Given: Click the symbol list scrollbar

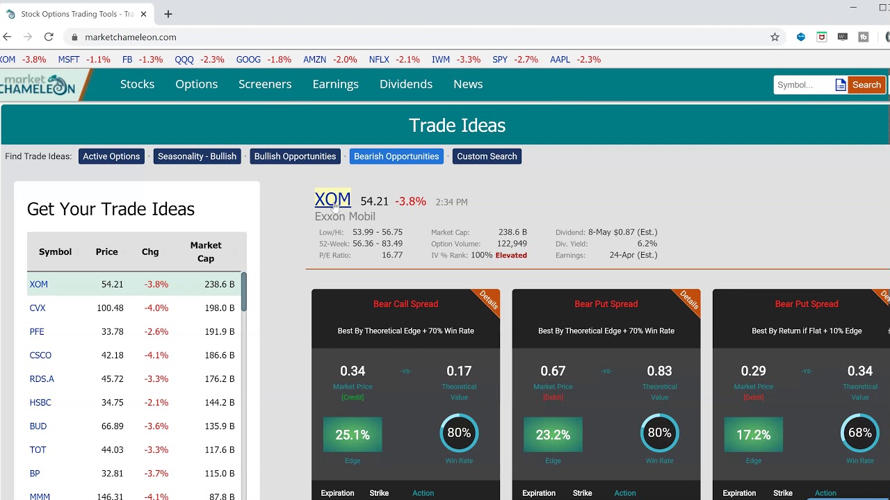Looking at the screenshot, I should click(244, 292).
